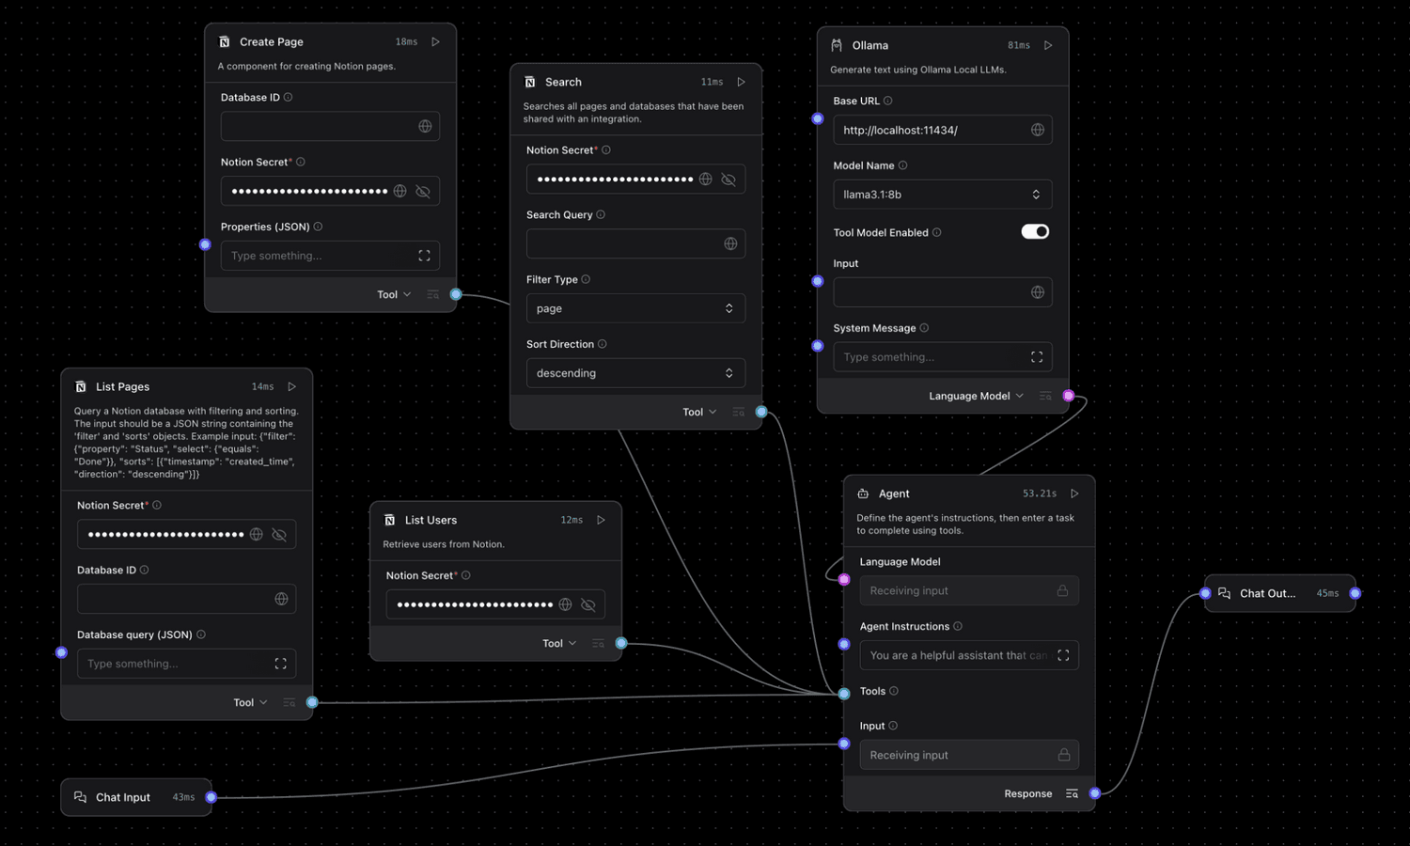Click the Ollama Language Model output port
The width and height of the screenshot is (1410, 846).
(x=1069, y=396)
